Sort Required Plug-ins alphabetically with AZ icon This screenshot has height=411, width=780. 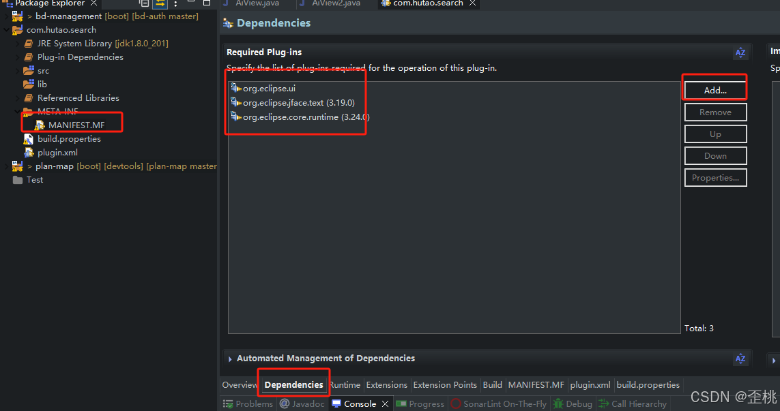(x=740, y=52)
